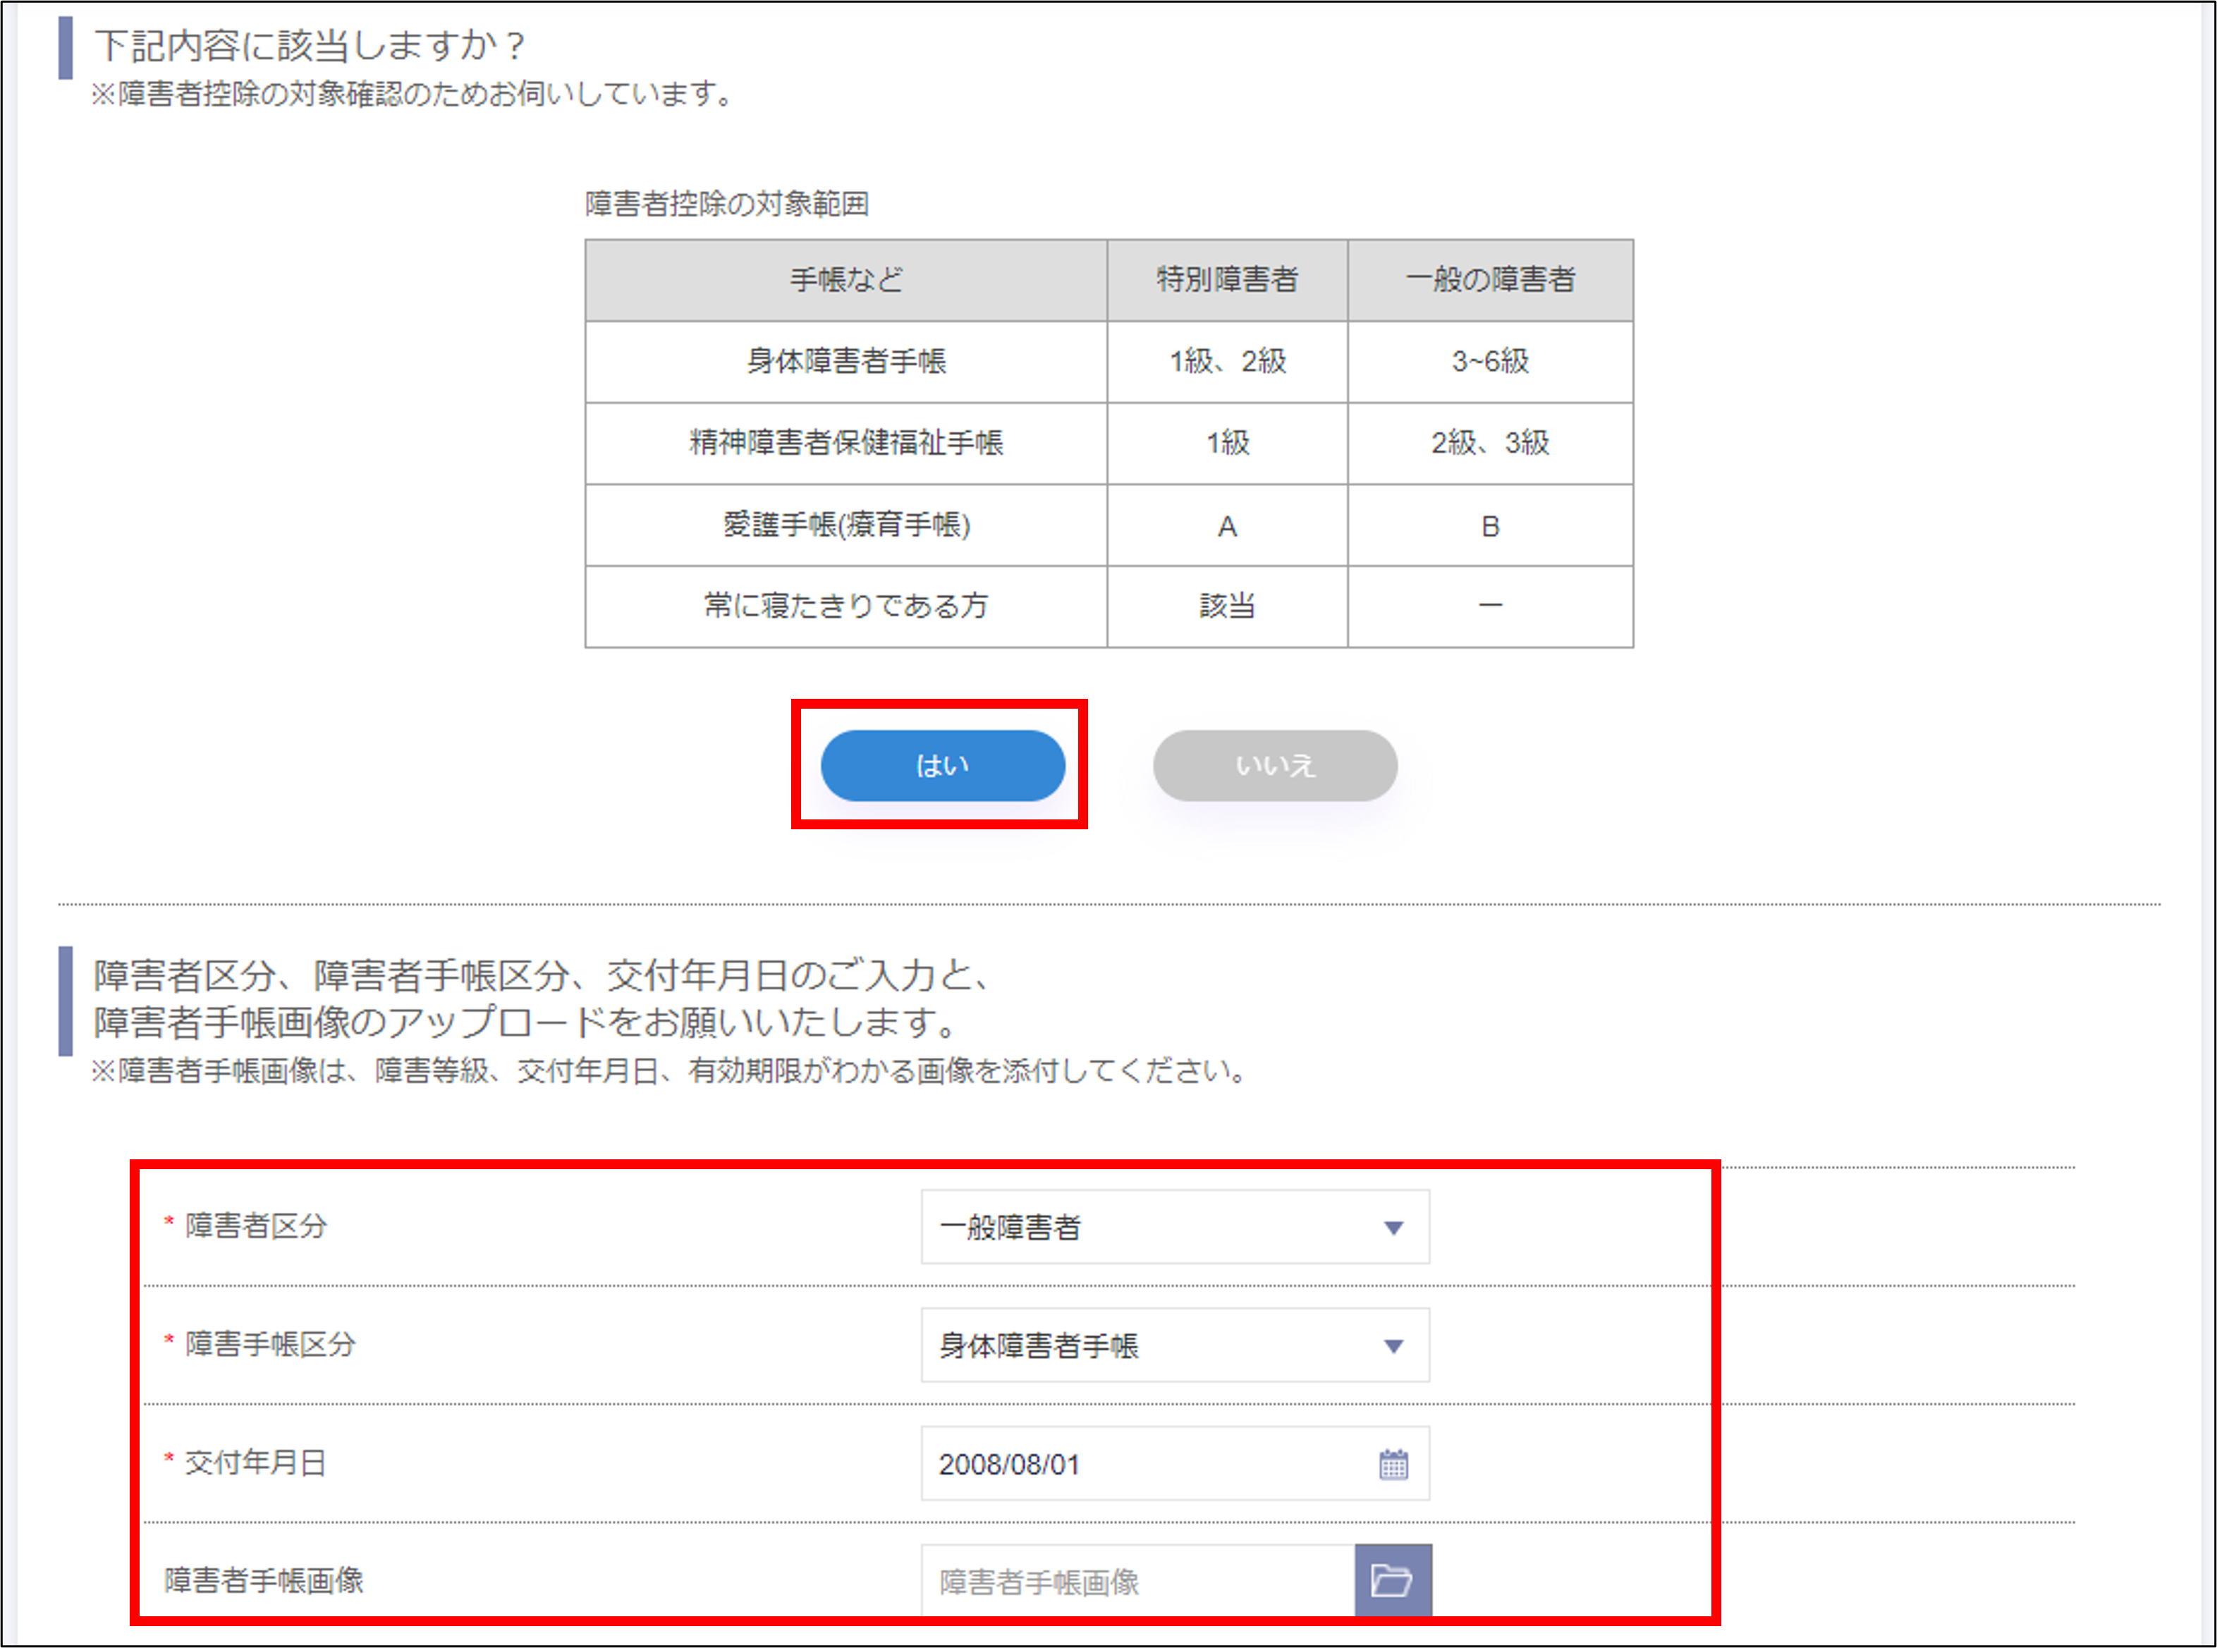
Task: Click the gray いいえ button
Action: click(x=1274, y=765)
